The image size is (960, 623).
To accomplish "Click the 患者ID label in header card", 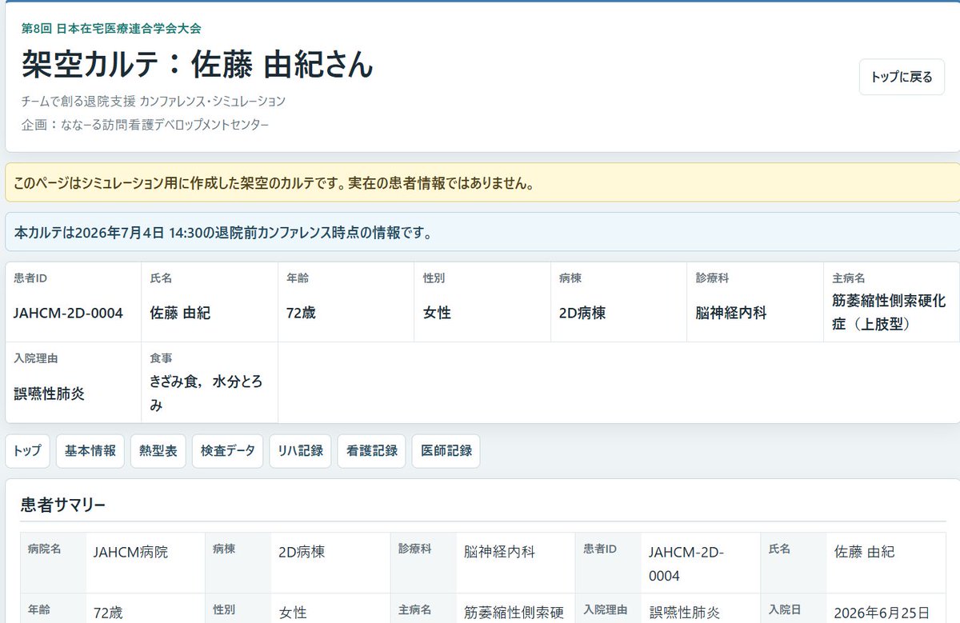I will click(x=30, y=278).
